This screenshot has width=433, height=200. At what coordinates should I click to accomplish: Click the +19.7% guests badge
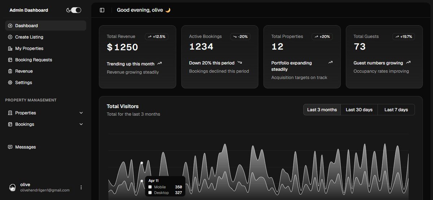404,37
